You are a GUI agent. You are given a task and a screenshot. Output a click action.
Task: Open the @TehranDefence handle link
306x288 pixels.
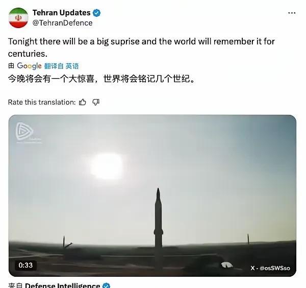click(x=62, y=23)
